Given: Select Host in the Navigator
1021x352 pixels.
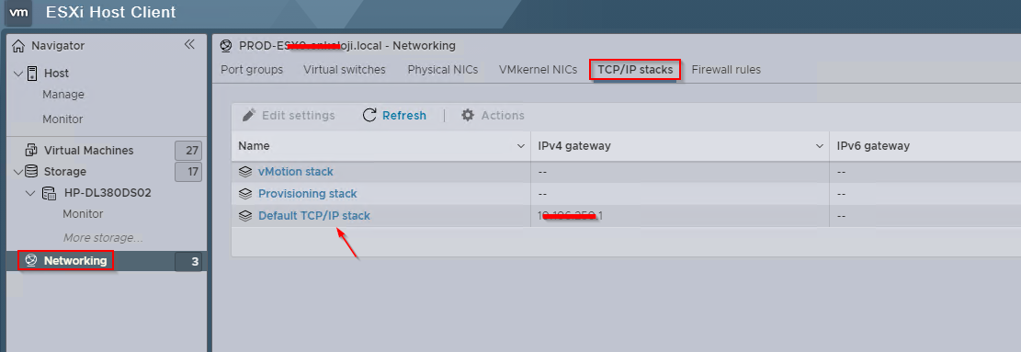Looking at the screenshot, I should tap(57, 73).
